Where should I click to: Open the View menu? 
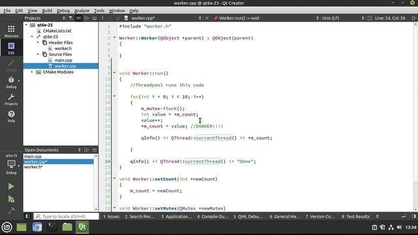pos(32,10)
